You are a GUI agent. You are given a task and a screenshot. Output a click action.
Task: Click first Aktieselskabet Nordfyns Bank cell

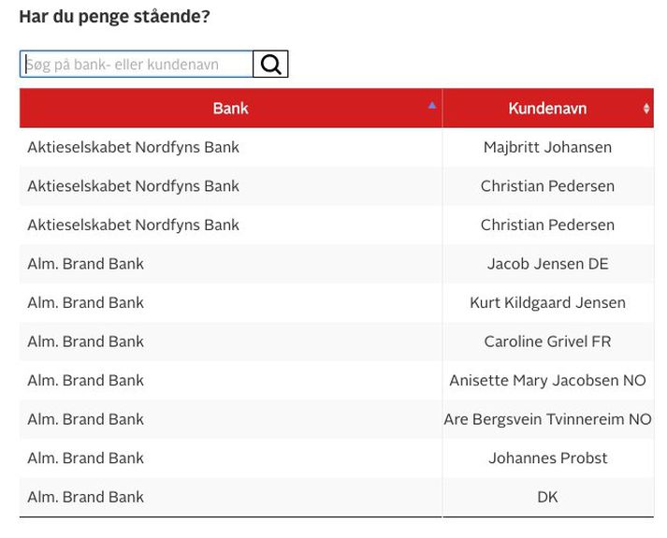(230, 147)
